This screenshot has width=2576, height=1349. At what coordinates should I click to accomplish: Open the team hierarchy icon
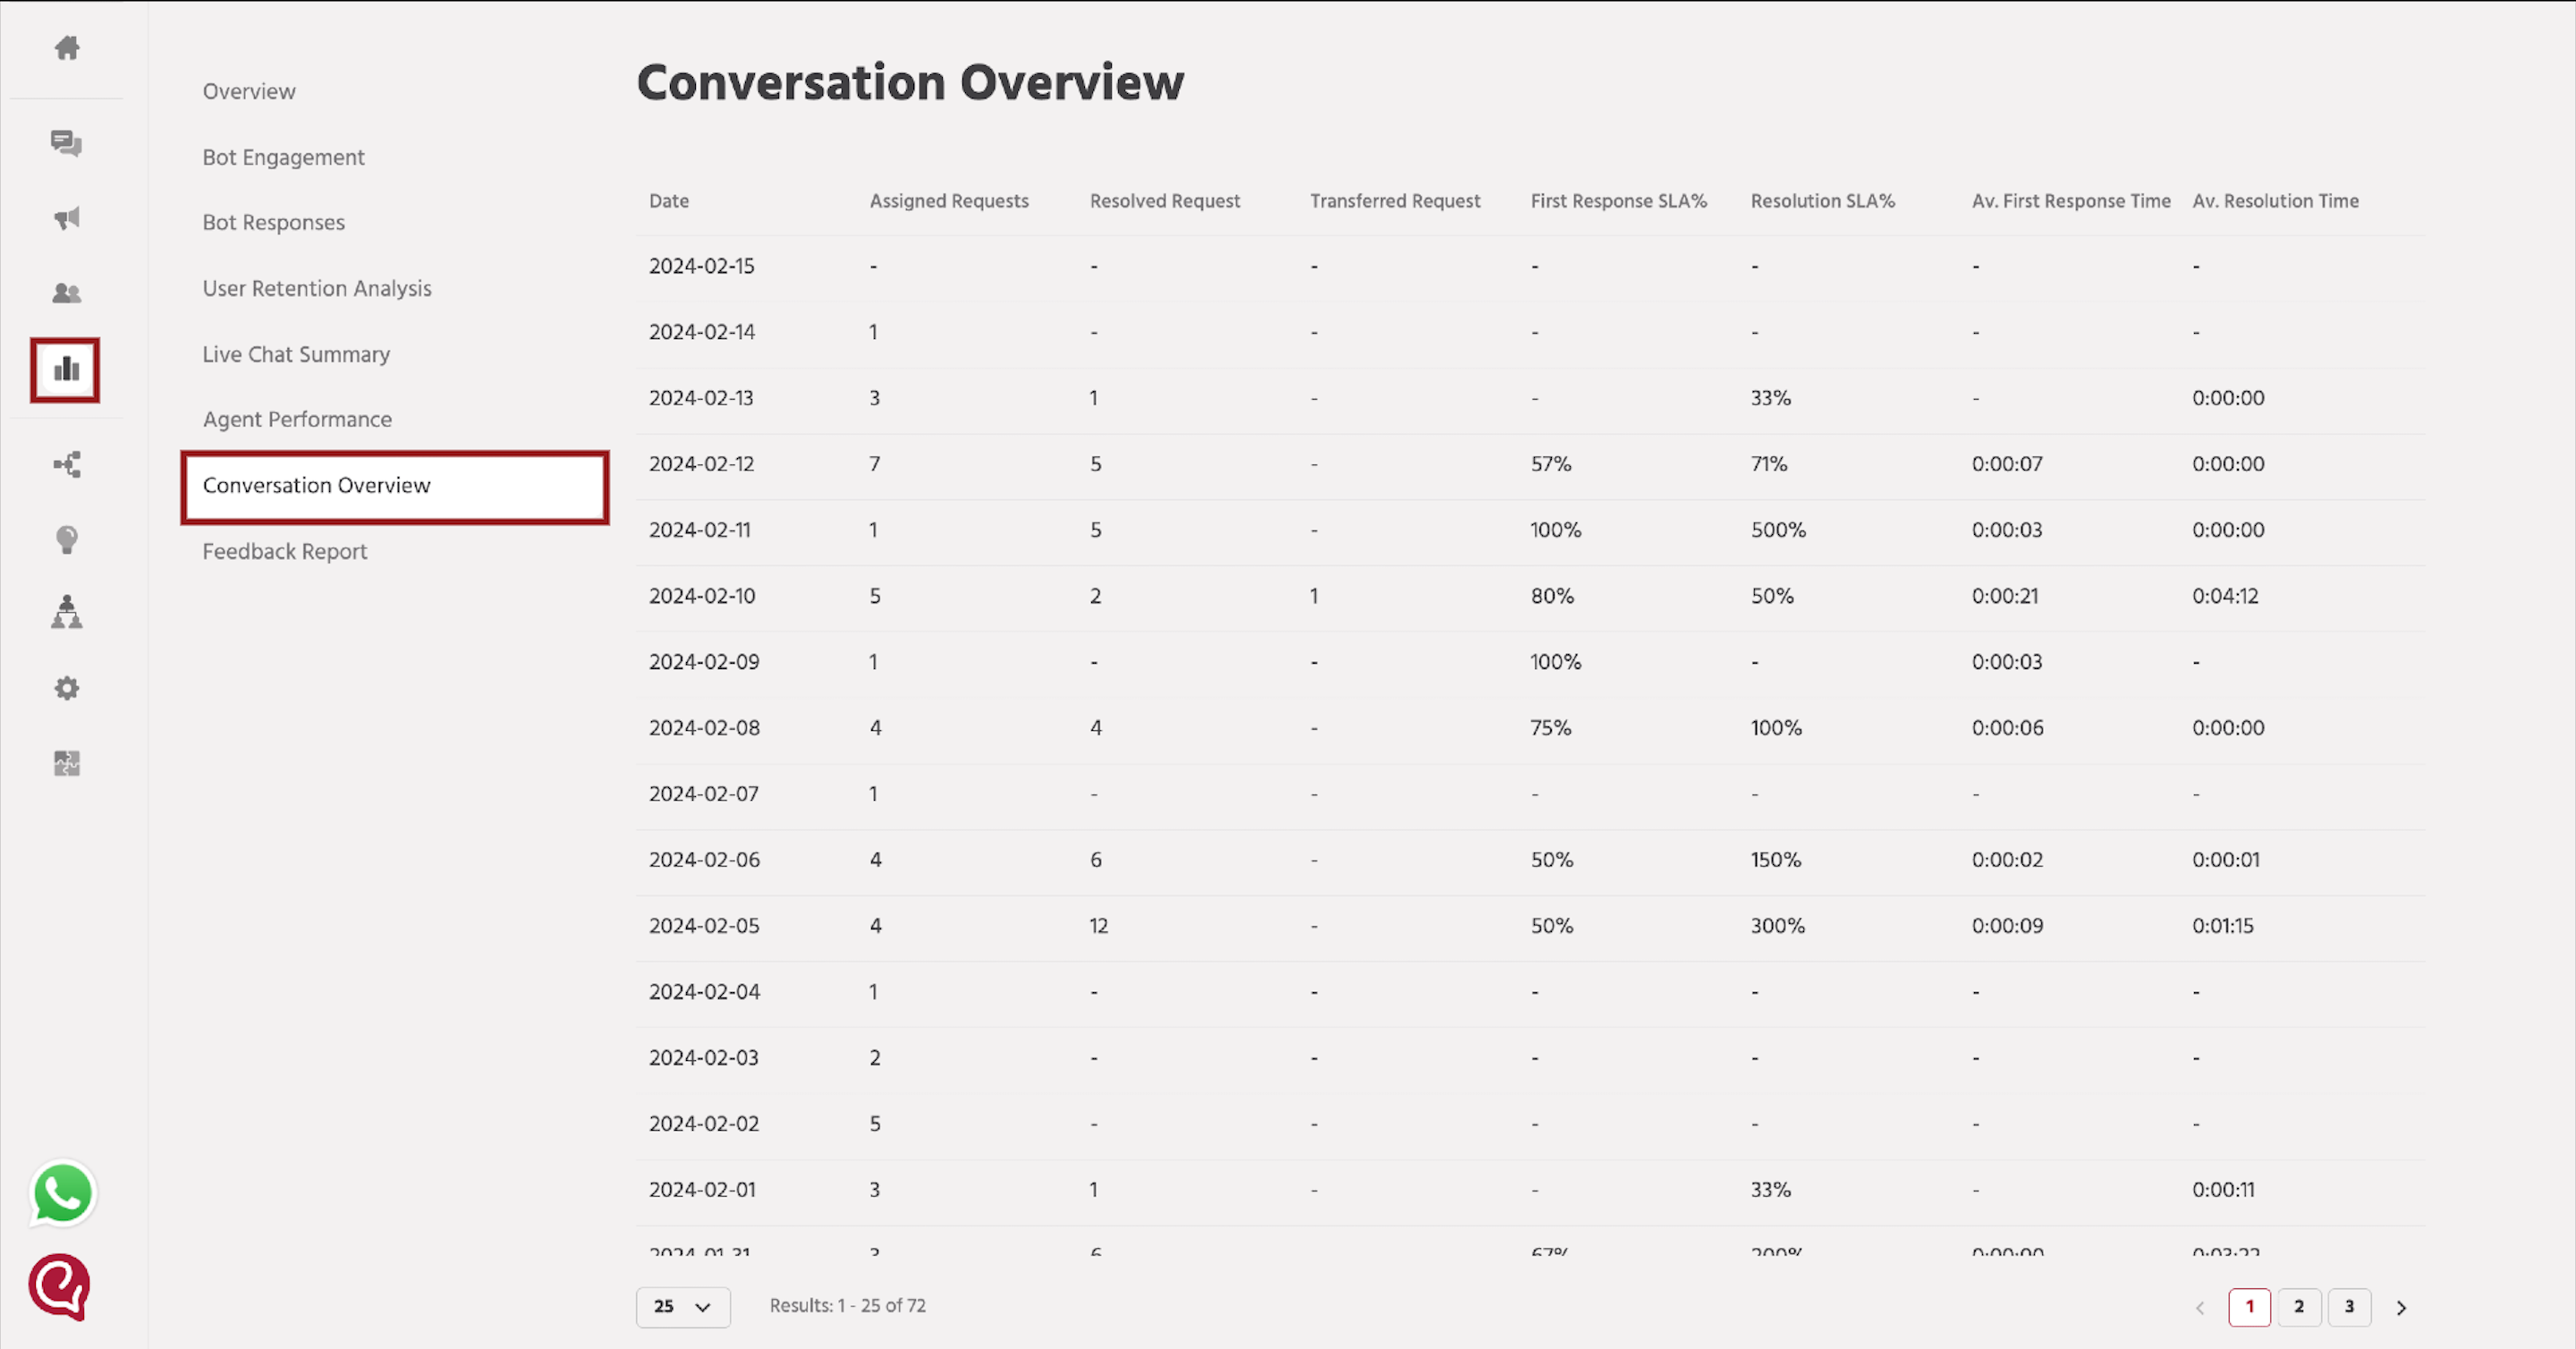click(67, 612)
